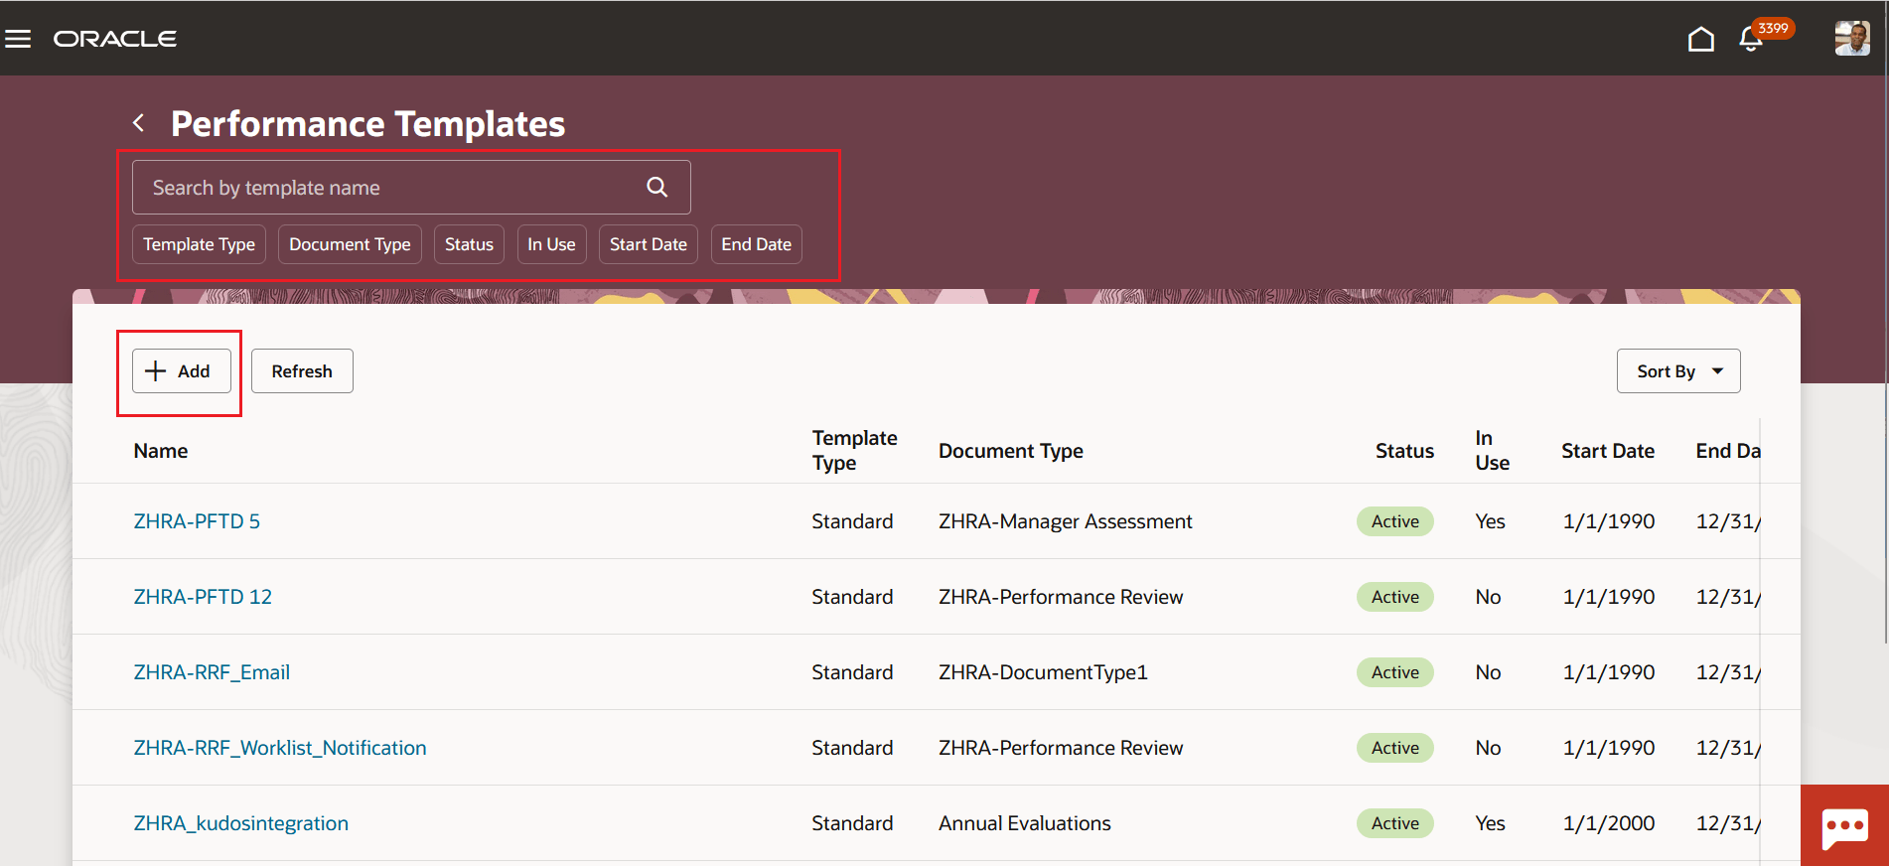This screenshot has width=1889, height=866.
Task: Toggle the In Use filter chip
Action: [551, 244]
